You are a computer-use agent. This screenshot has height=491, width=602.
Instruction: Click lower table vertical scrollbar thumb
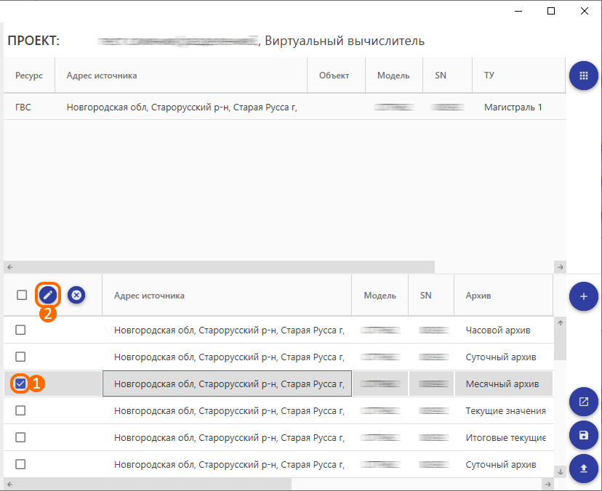pyautogui.click(x=560, y=344)
